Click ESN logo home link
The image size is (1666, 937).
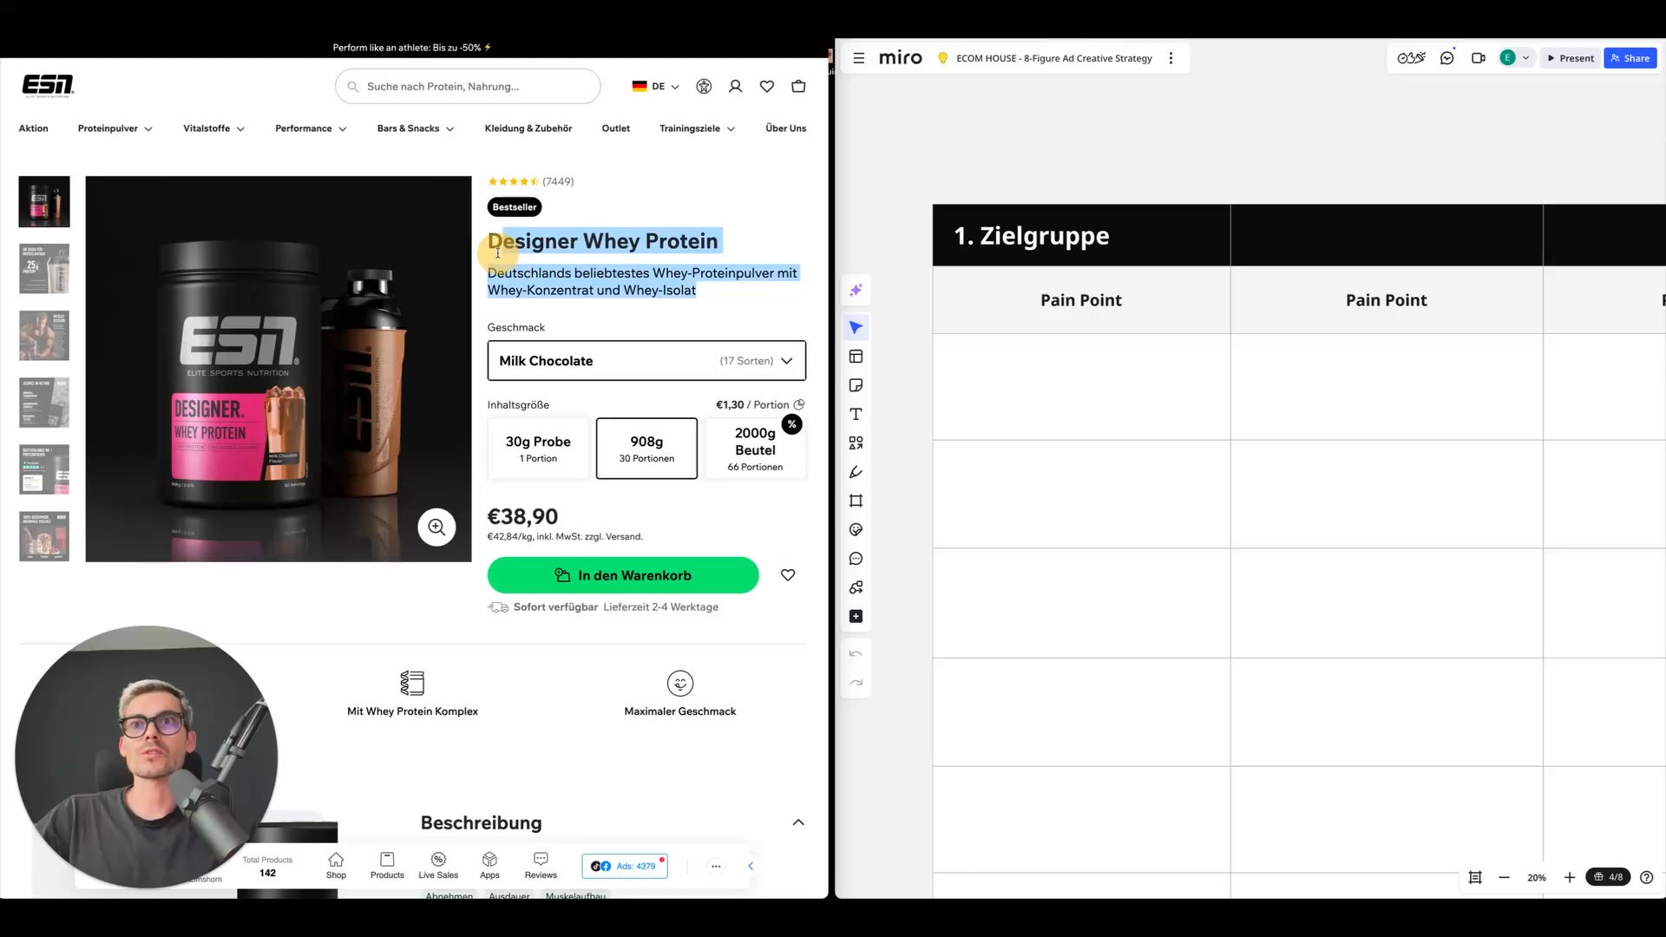click(x=48, y=85)
